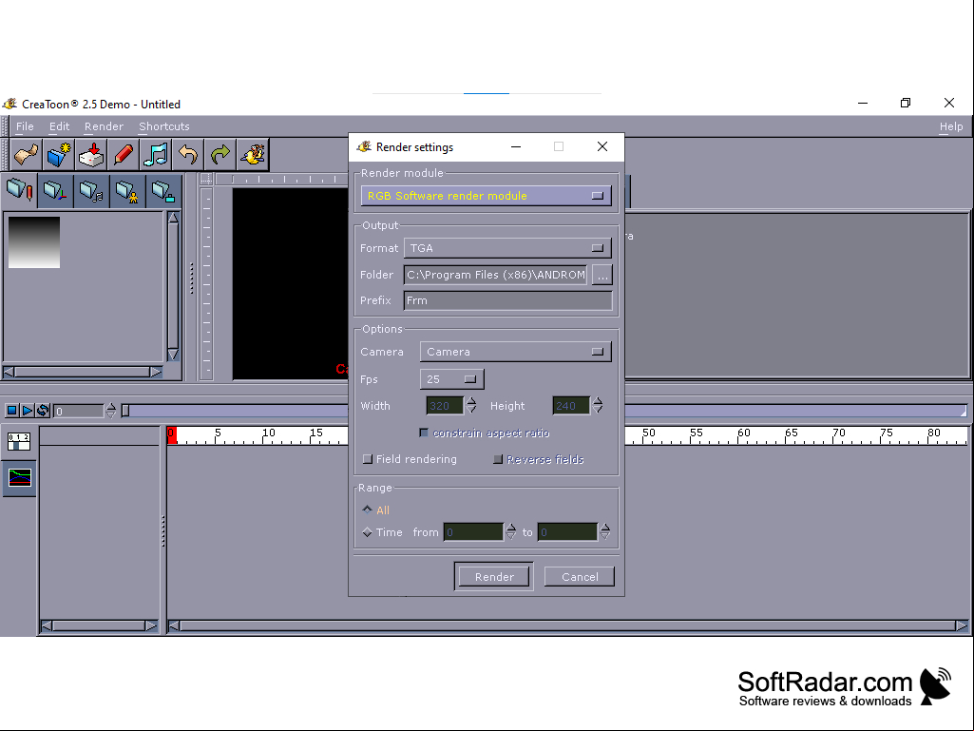Select the gradient thumbnail in library panel
Viewport: 974px width, 731px height.
point(34,242)
